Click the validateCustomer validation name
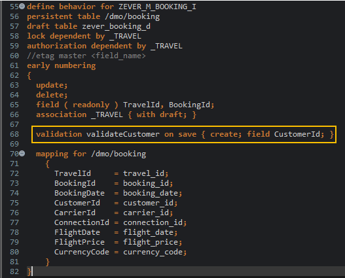The width and height of the screenshot is (345, 278). coord(123,134)
